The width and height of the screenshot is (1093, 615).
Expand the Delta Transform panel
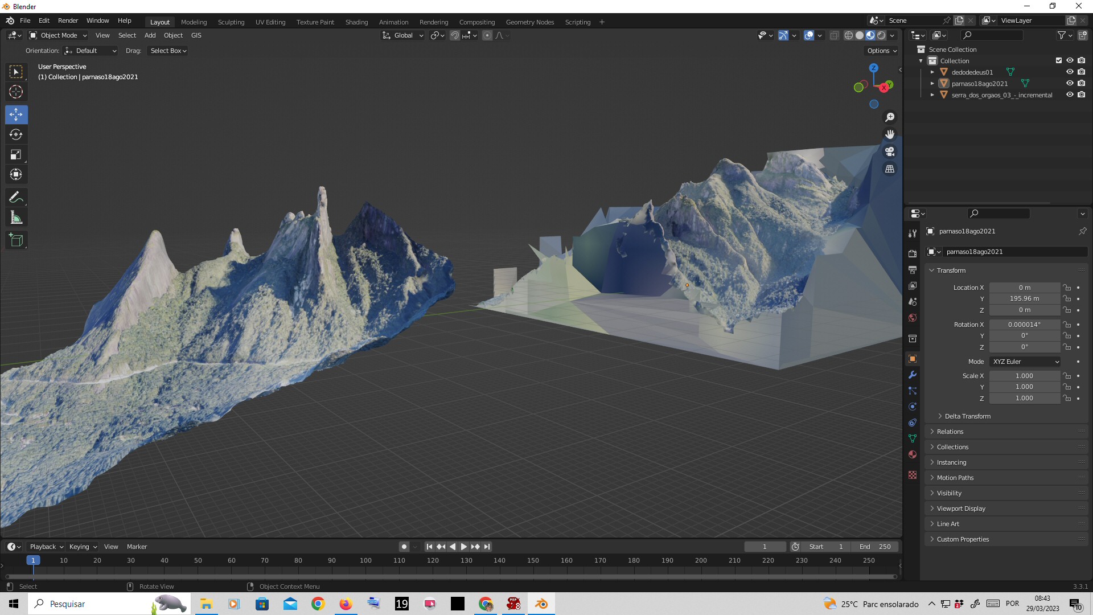click(x=967, y=416)
